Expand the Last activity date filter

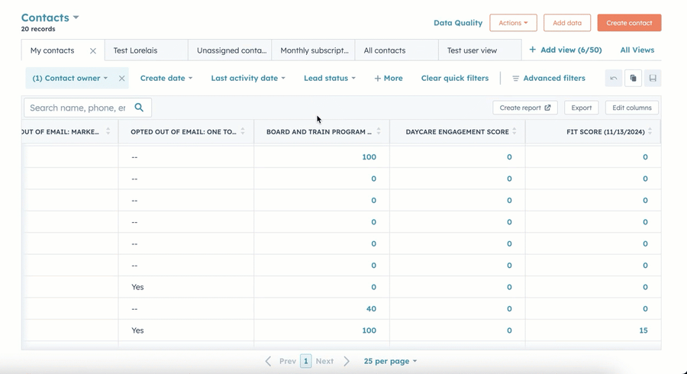tap(248, 79)
